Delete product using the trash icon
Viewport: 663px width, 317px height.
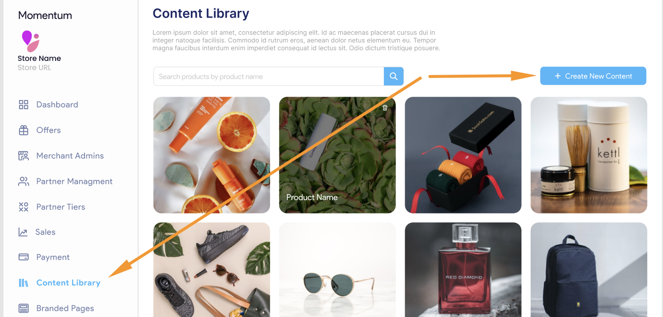click(385, 108)
